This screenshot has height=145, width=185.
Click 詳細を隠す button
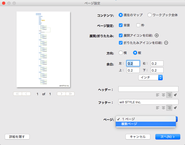pos(17,137)
